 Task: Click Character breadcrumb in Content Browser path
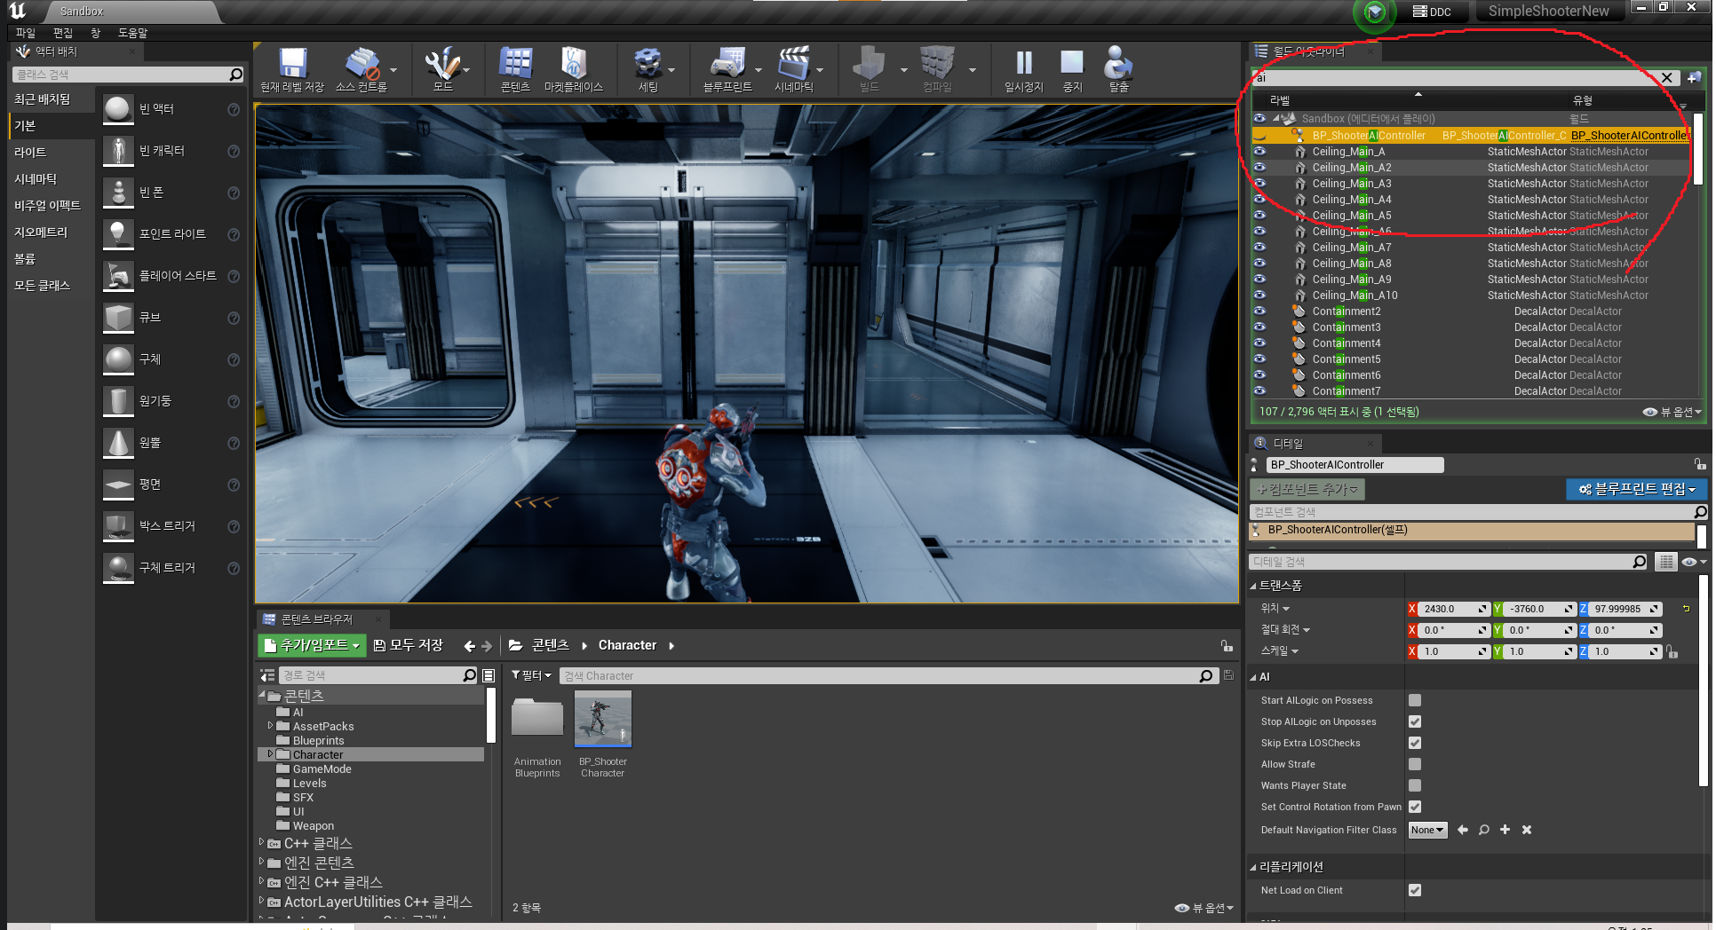(x=627, y=645)
